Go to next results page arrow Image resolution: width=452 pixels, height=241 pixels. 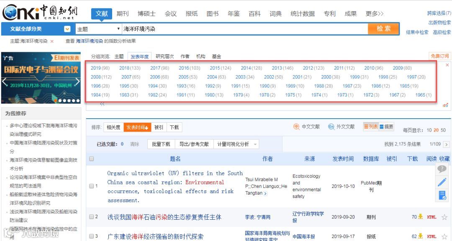[x=446, y=145]
